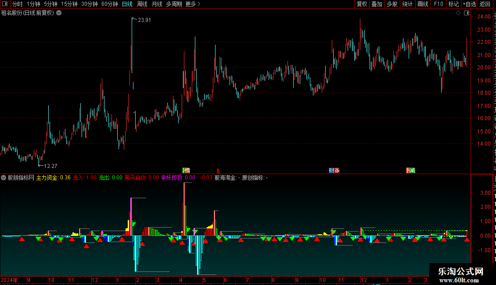Screen dimensions: 496x285
Task: Click the 14.00 price axis label
Action: click(x=484, y=143)
